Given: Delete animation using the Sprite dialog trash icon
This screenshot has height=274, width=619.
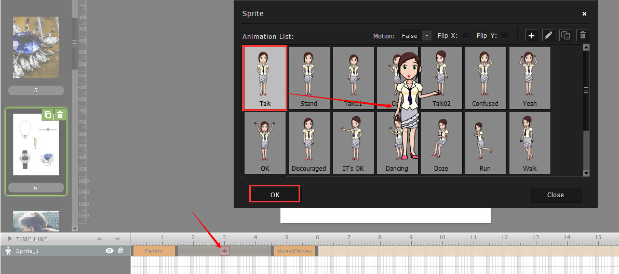Looking at the screenshot, I should click(x=583, y=35).
